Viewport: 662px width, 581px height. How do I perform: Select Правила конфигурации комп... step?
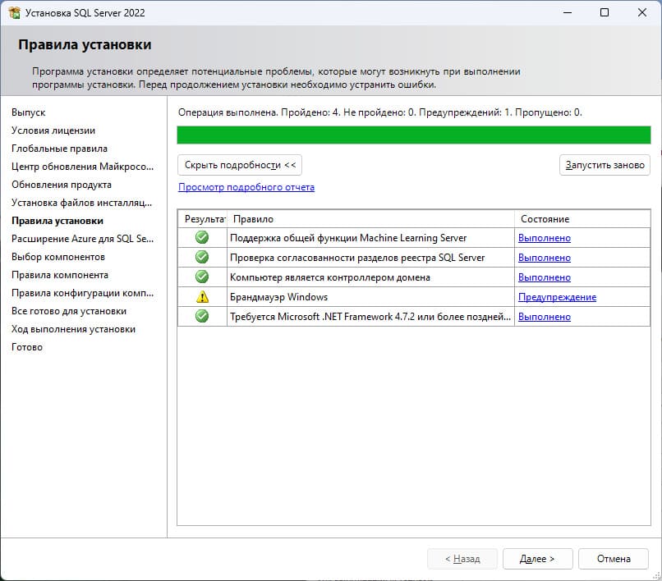click(x=82, y=293)
